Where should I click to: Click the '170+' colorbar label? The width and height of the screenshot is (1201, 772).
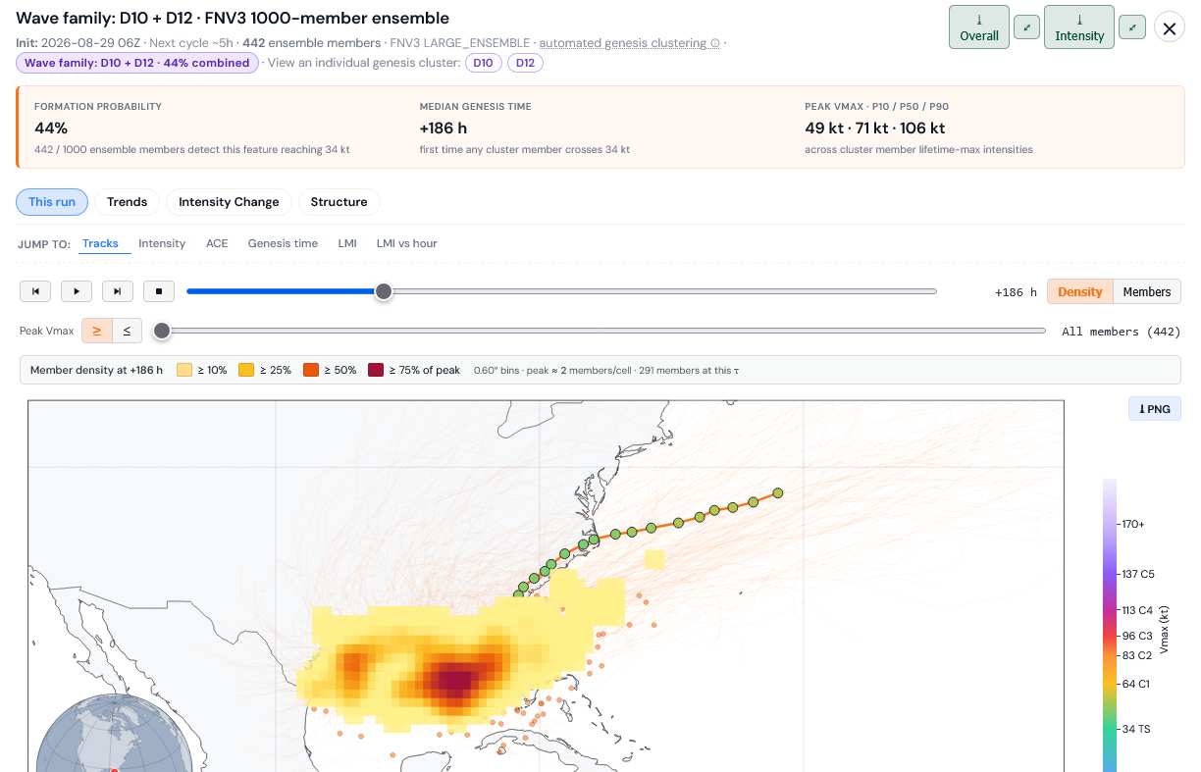[1133, 524]
